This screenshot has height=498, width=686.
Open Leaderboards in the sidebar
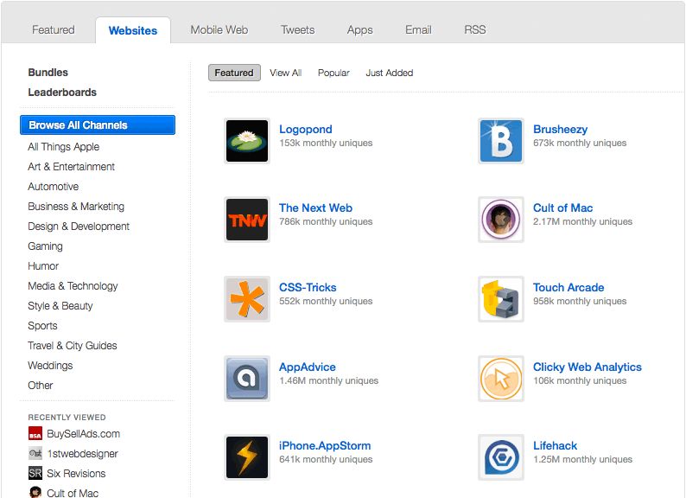[x=62, y=93]
